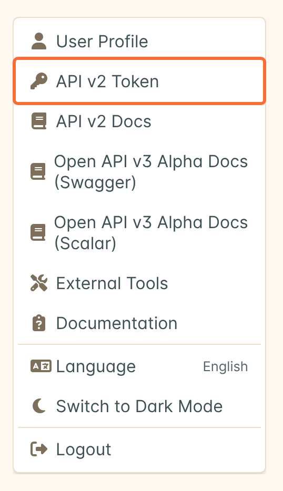Click the logout arrow icon

(39, 449)
